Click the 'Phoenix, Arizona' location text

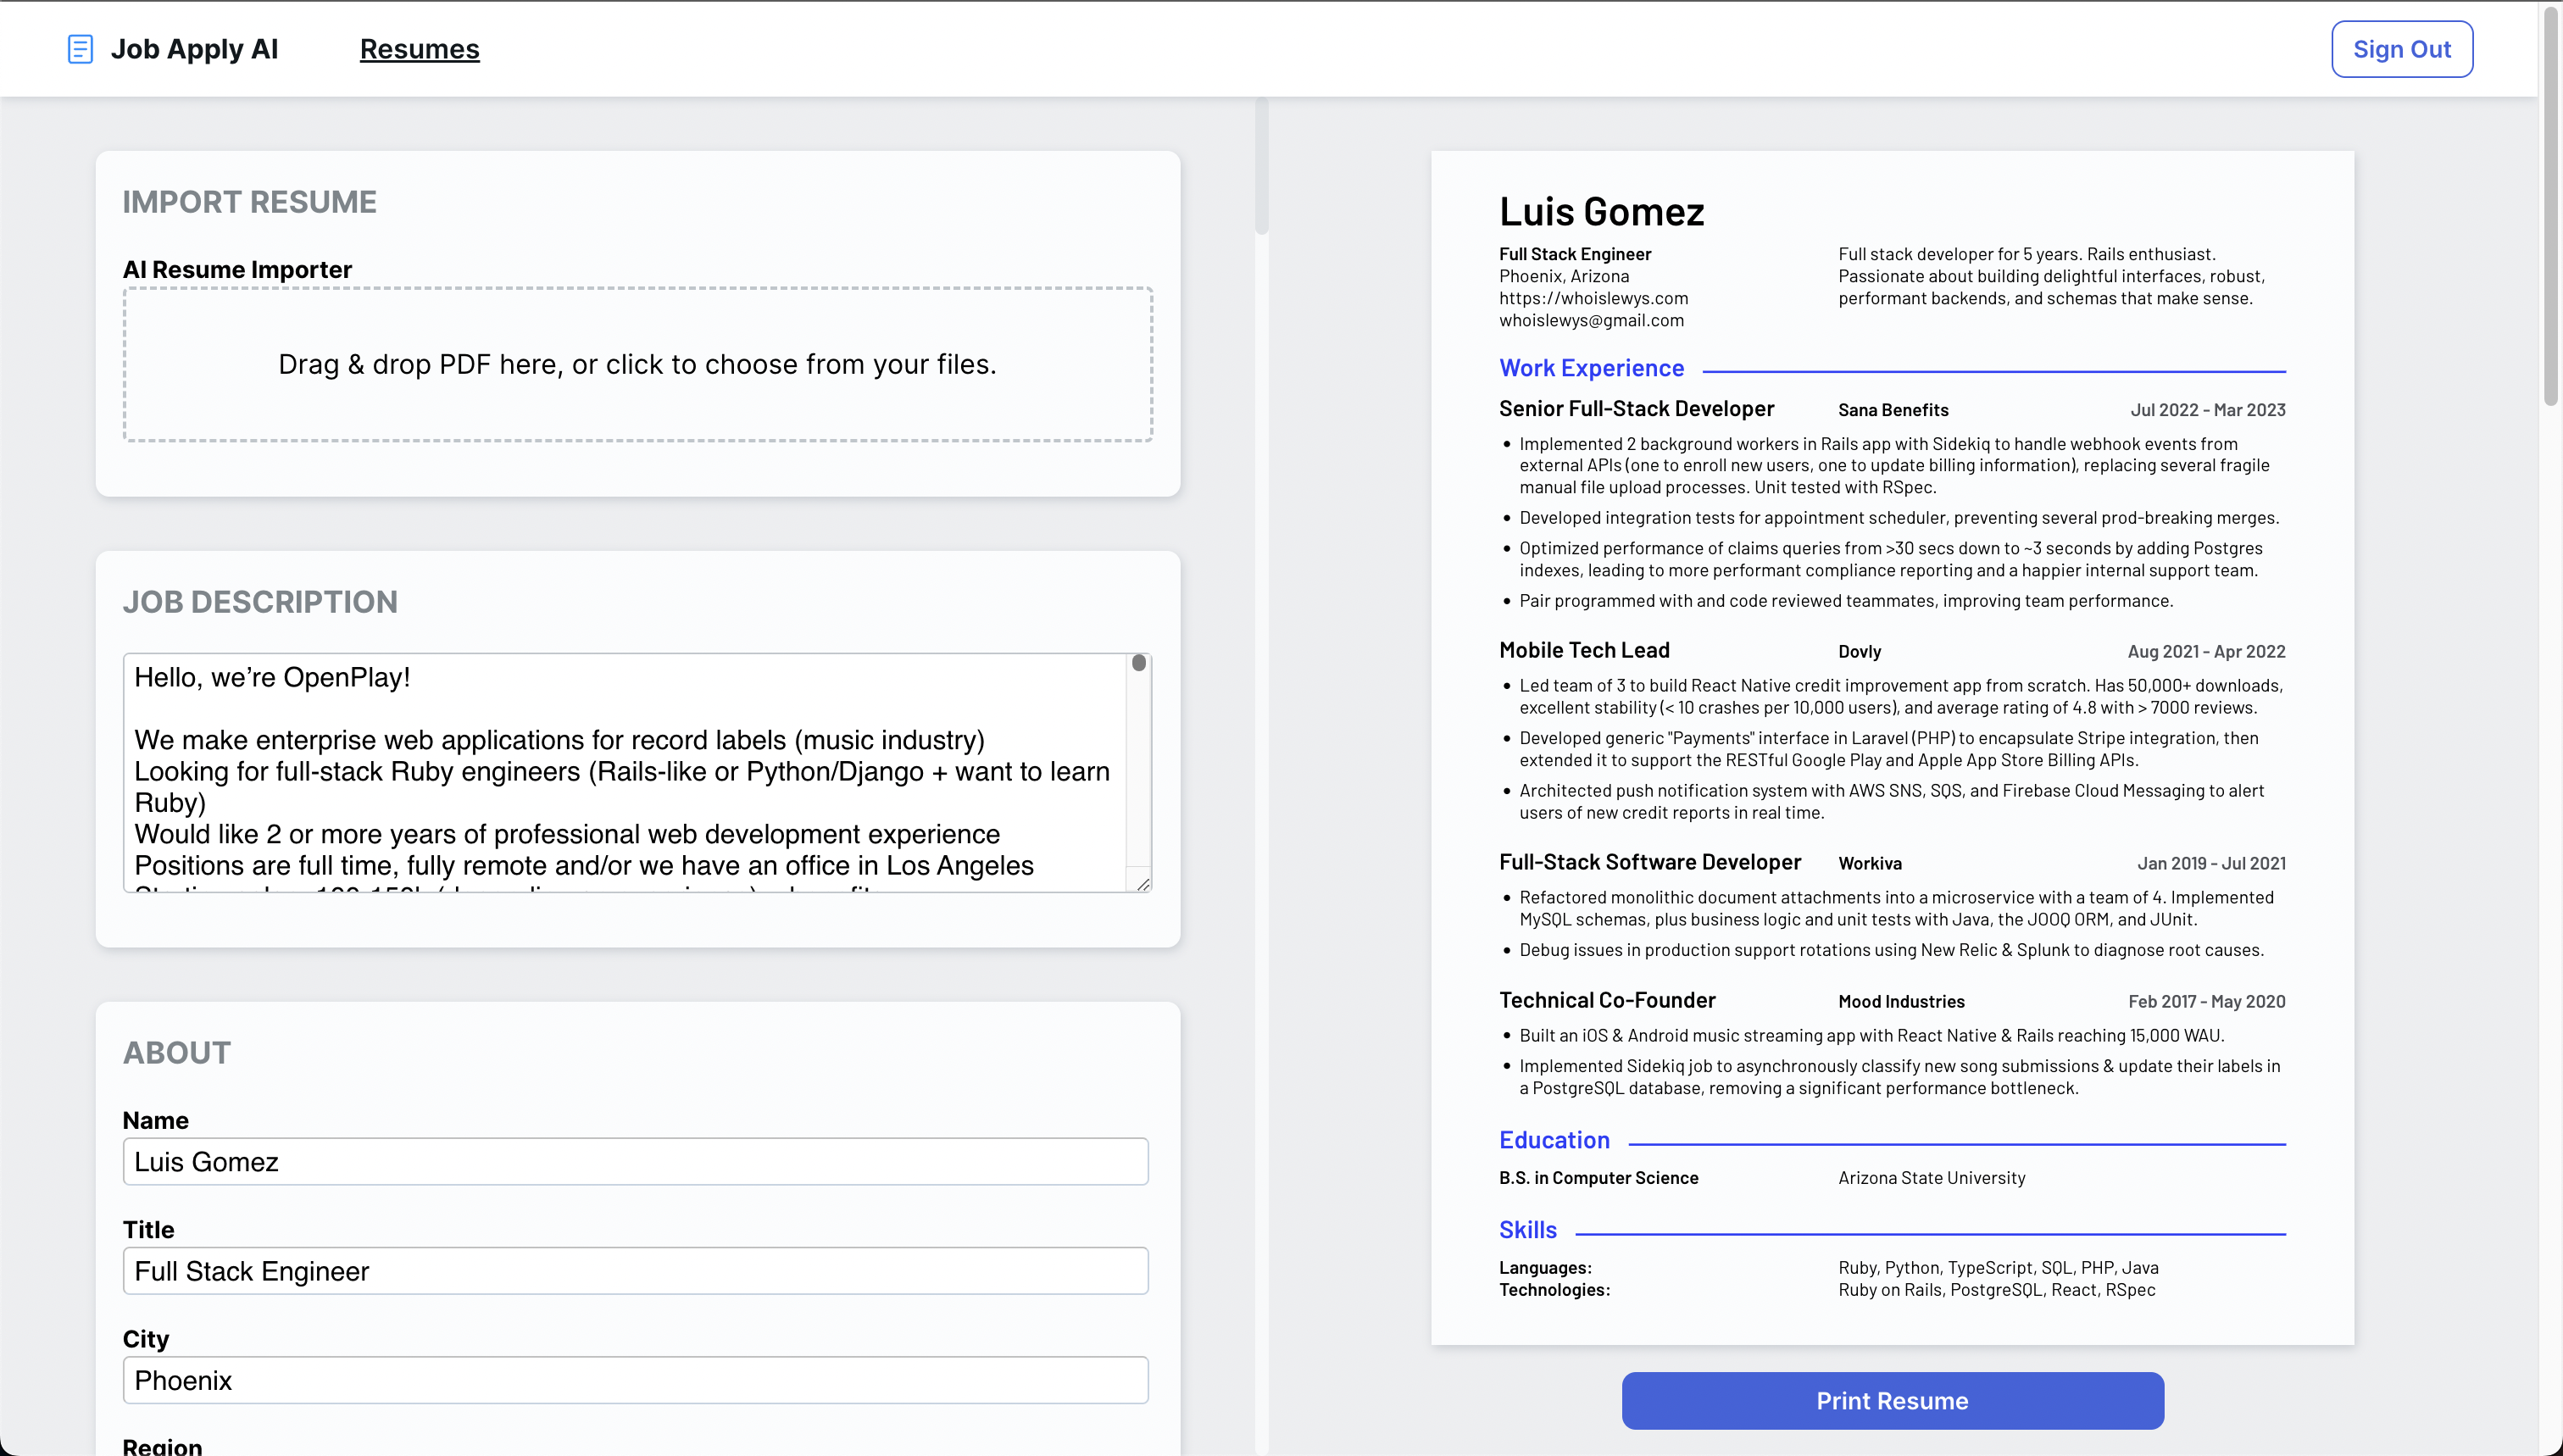(1563, 276)
